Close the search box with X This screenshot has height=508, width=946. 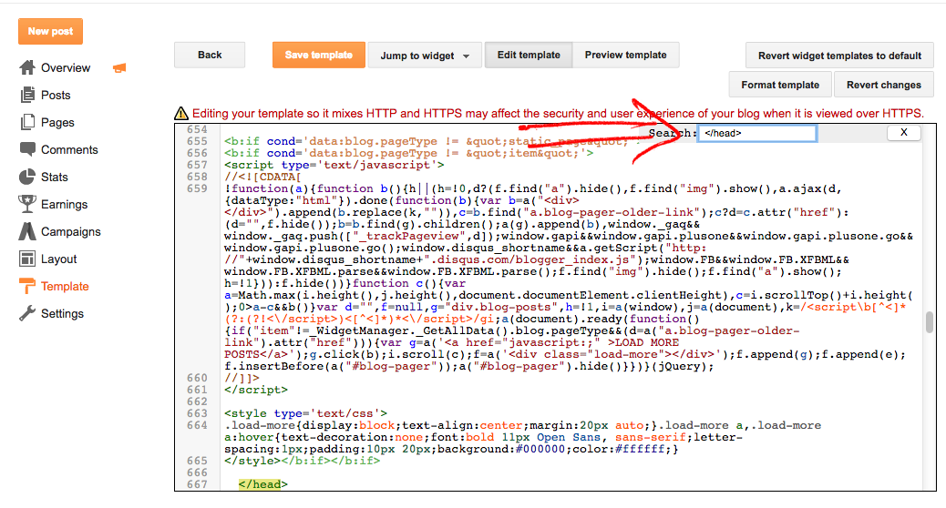[904, 133]
